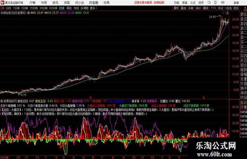Click the 复权 toolbar button
Screen dimensions: 247x159
click(176, 8)
